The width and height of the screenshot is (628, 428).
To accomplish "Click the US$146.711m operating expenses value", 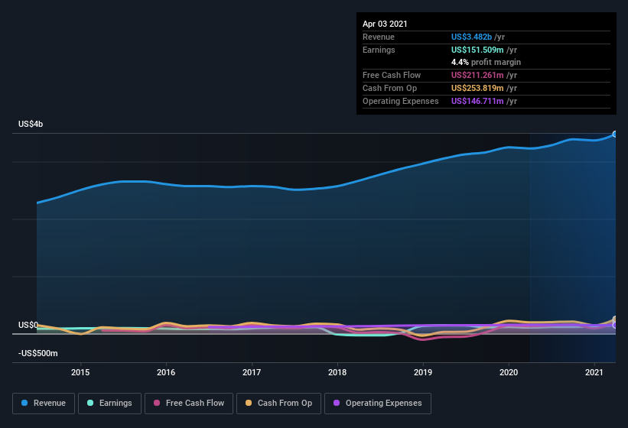I will tap(477, 101).
